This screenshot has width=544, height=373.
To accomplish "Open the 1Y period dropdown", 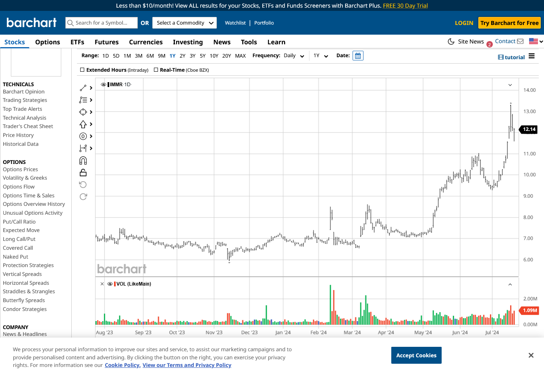I will [x=321, y=56].
